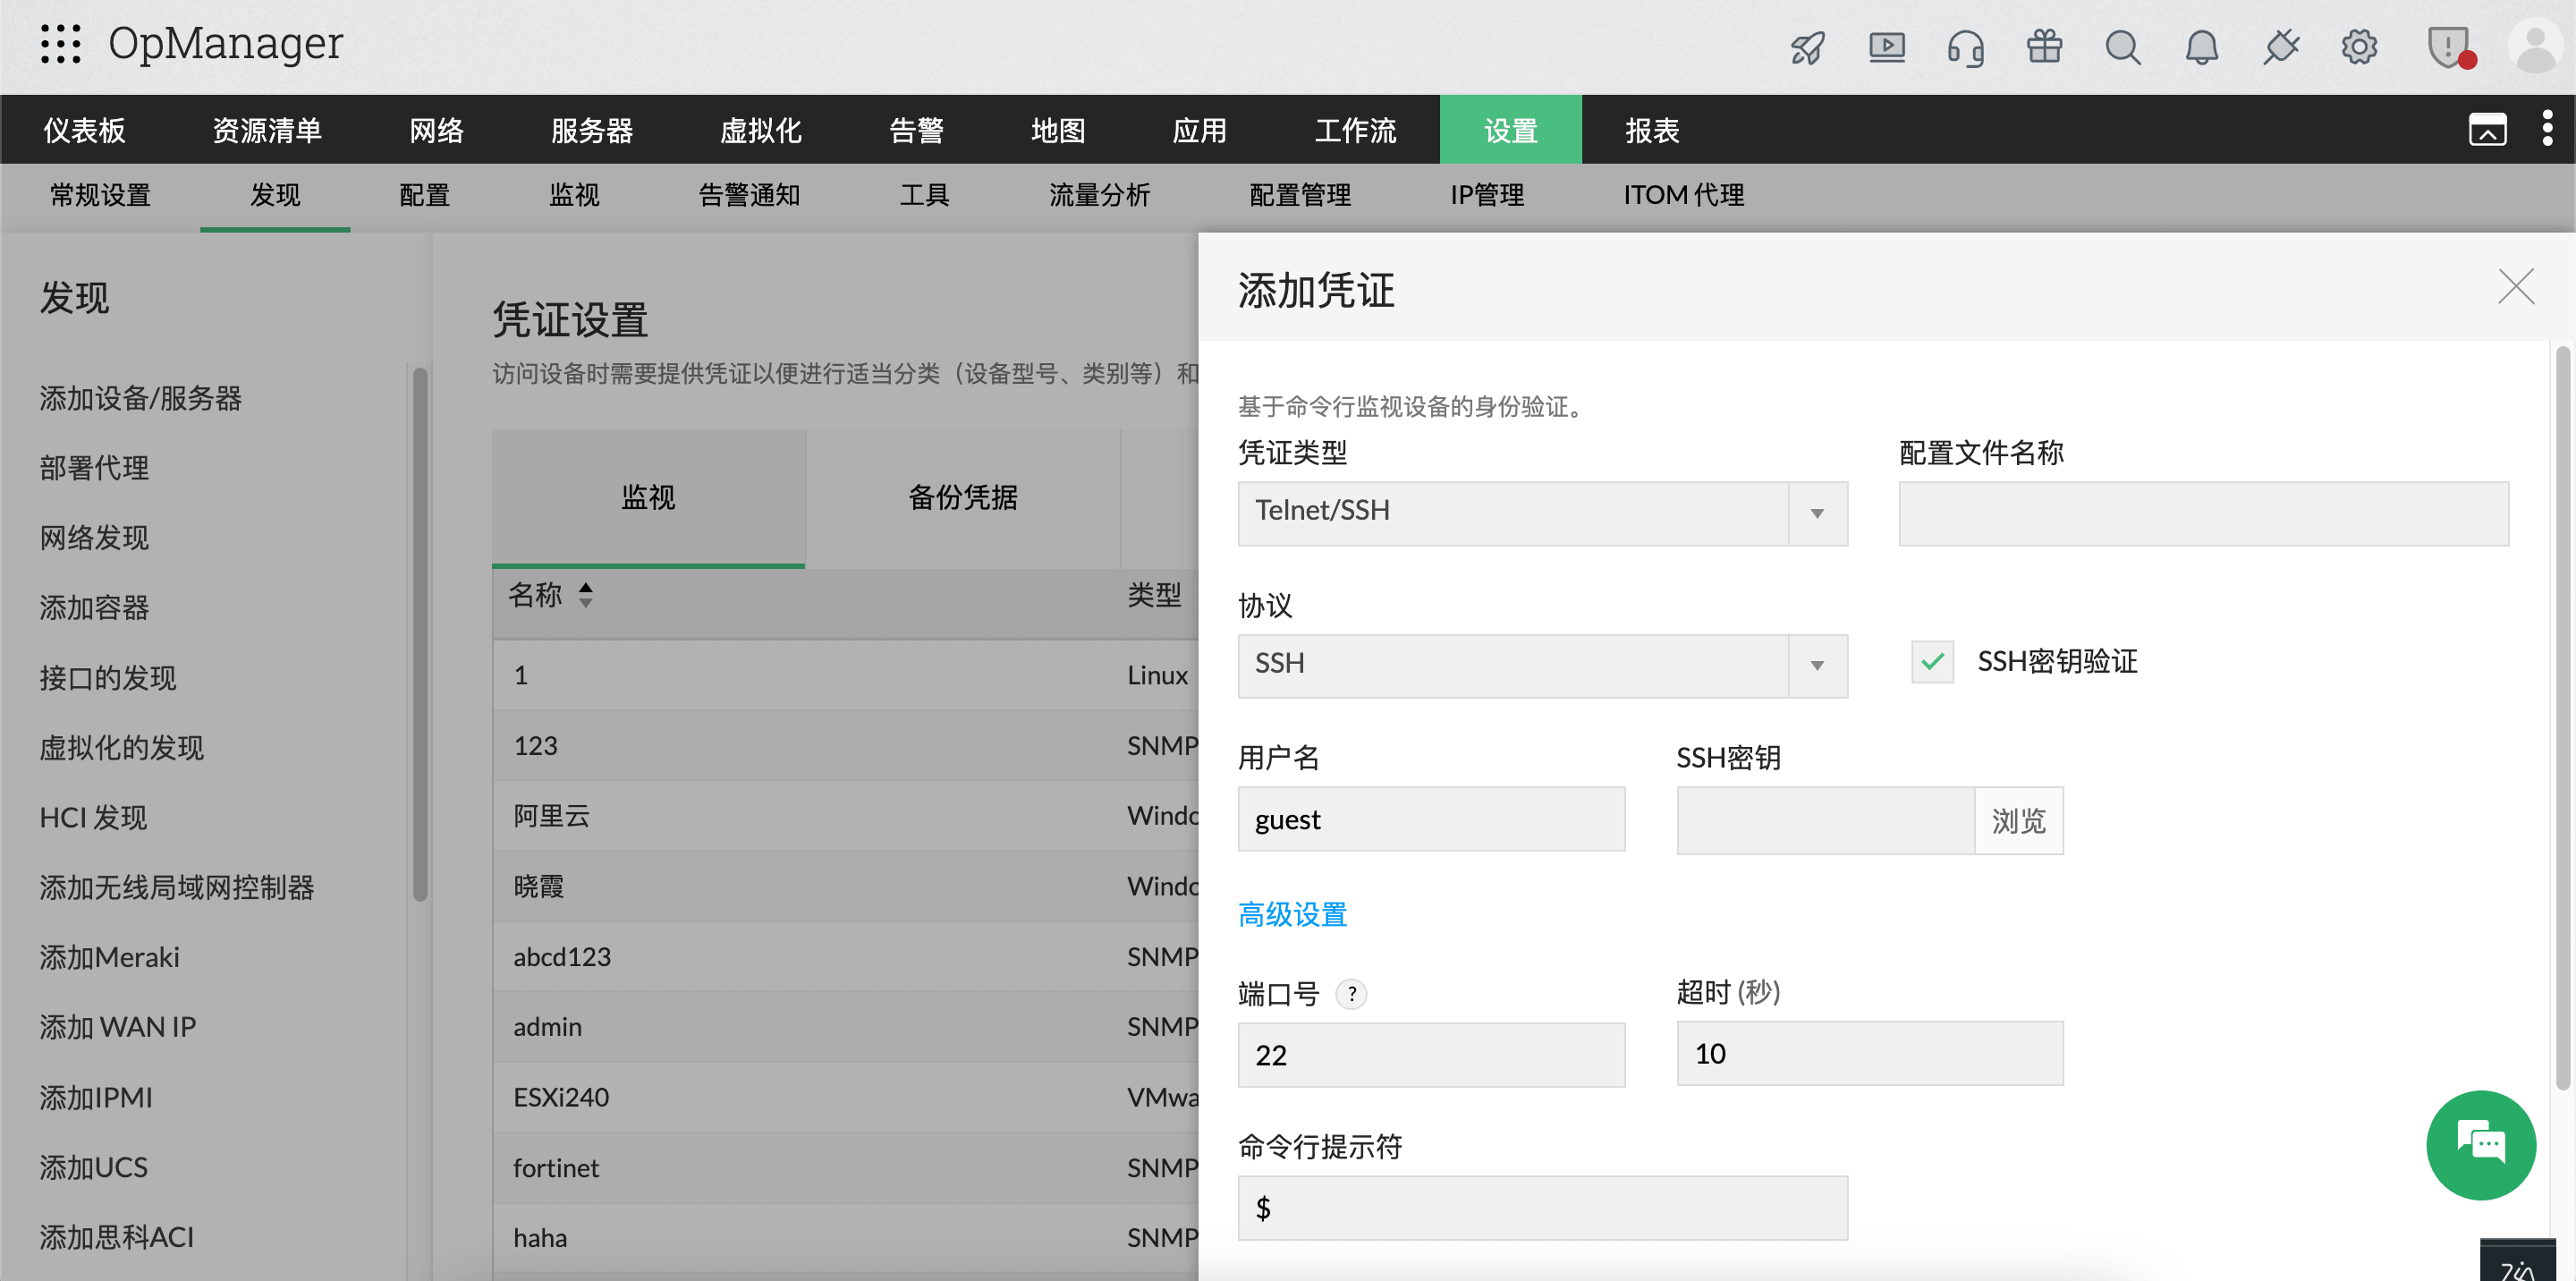Select the 备份凭据 credentials tab

(962, 498)
